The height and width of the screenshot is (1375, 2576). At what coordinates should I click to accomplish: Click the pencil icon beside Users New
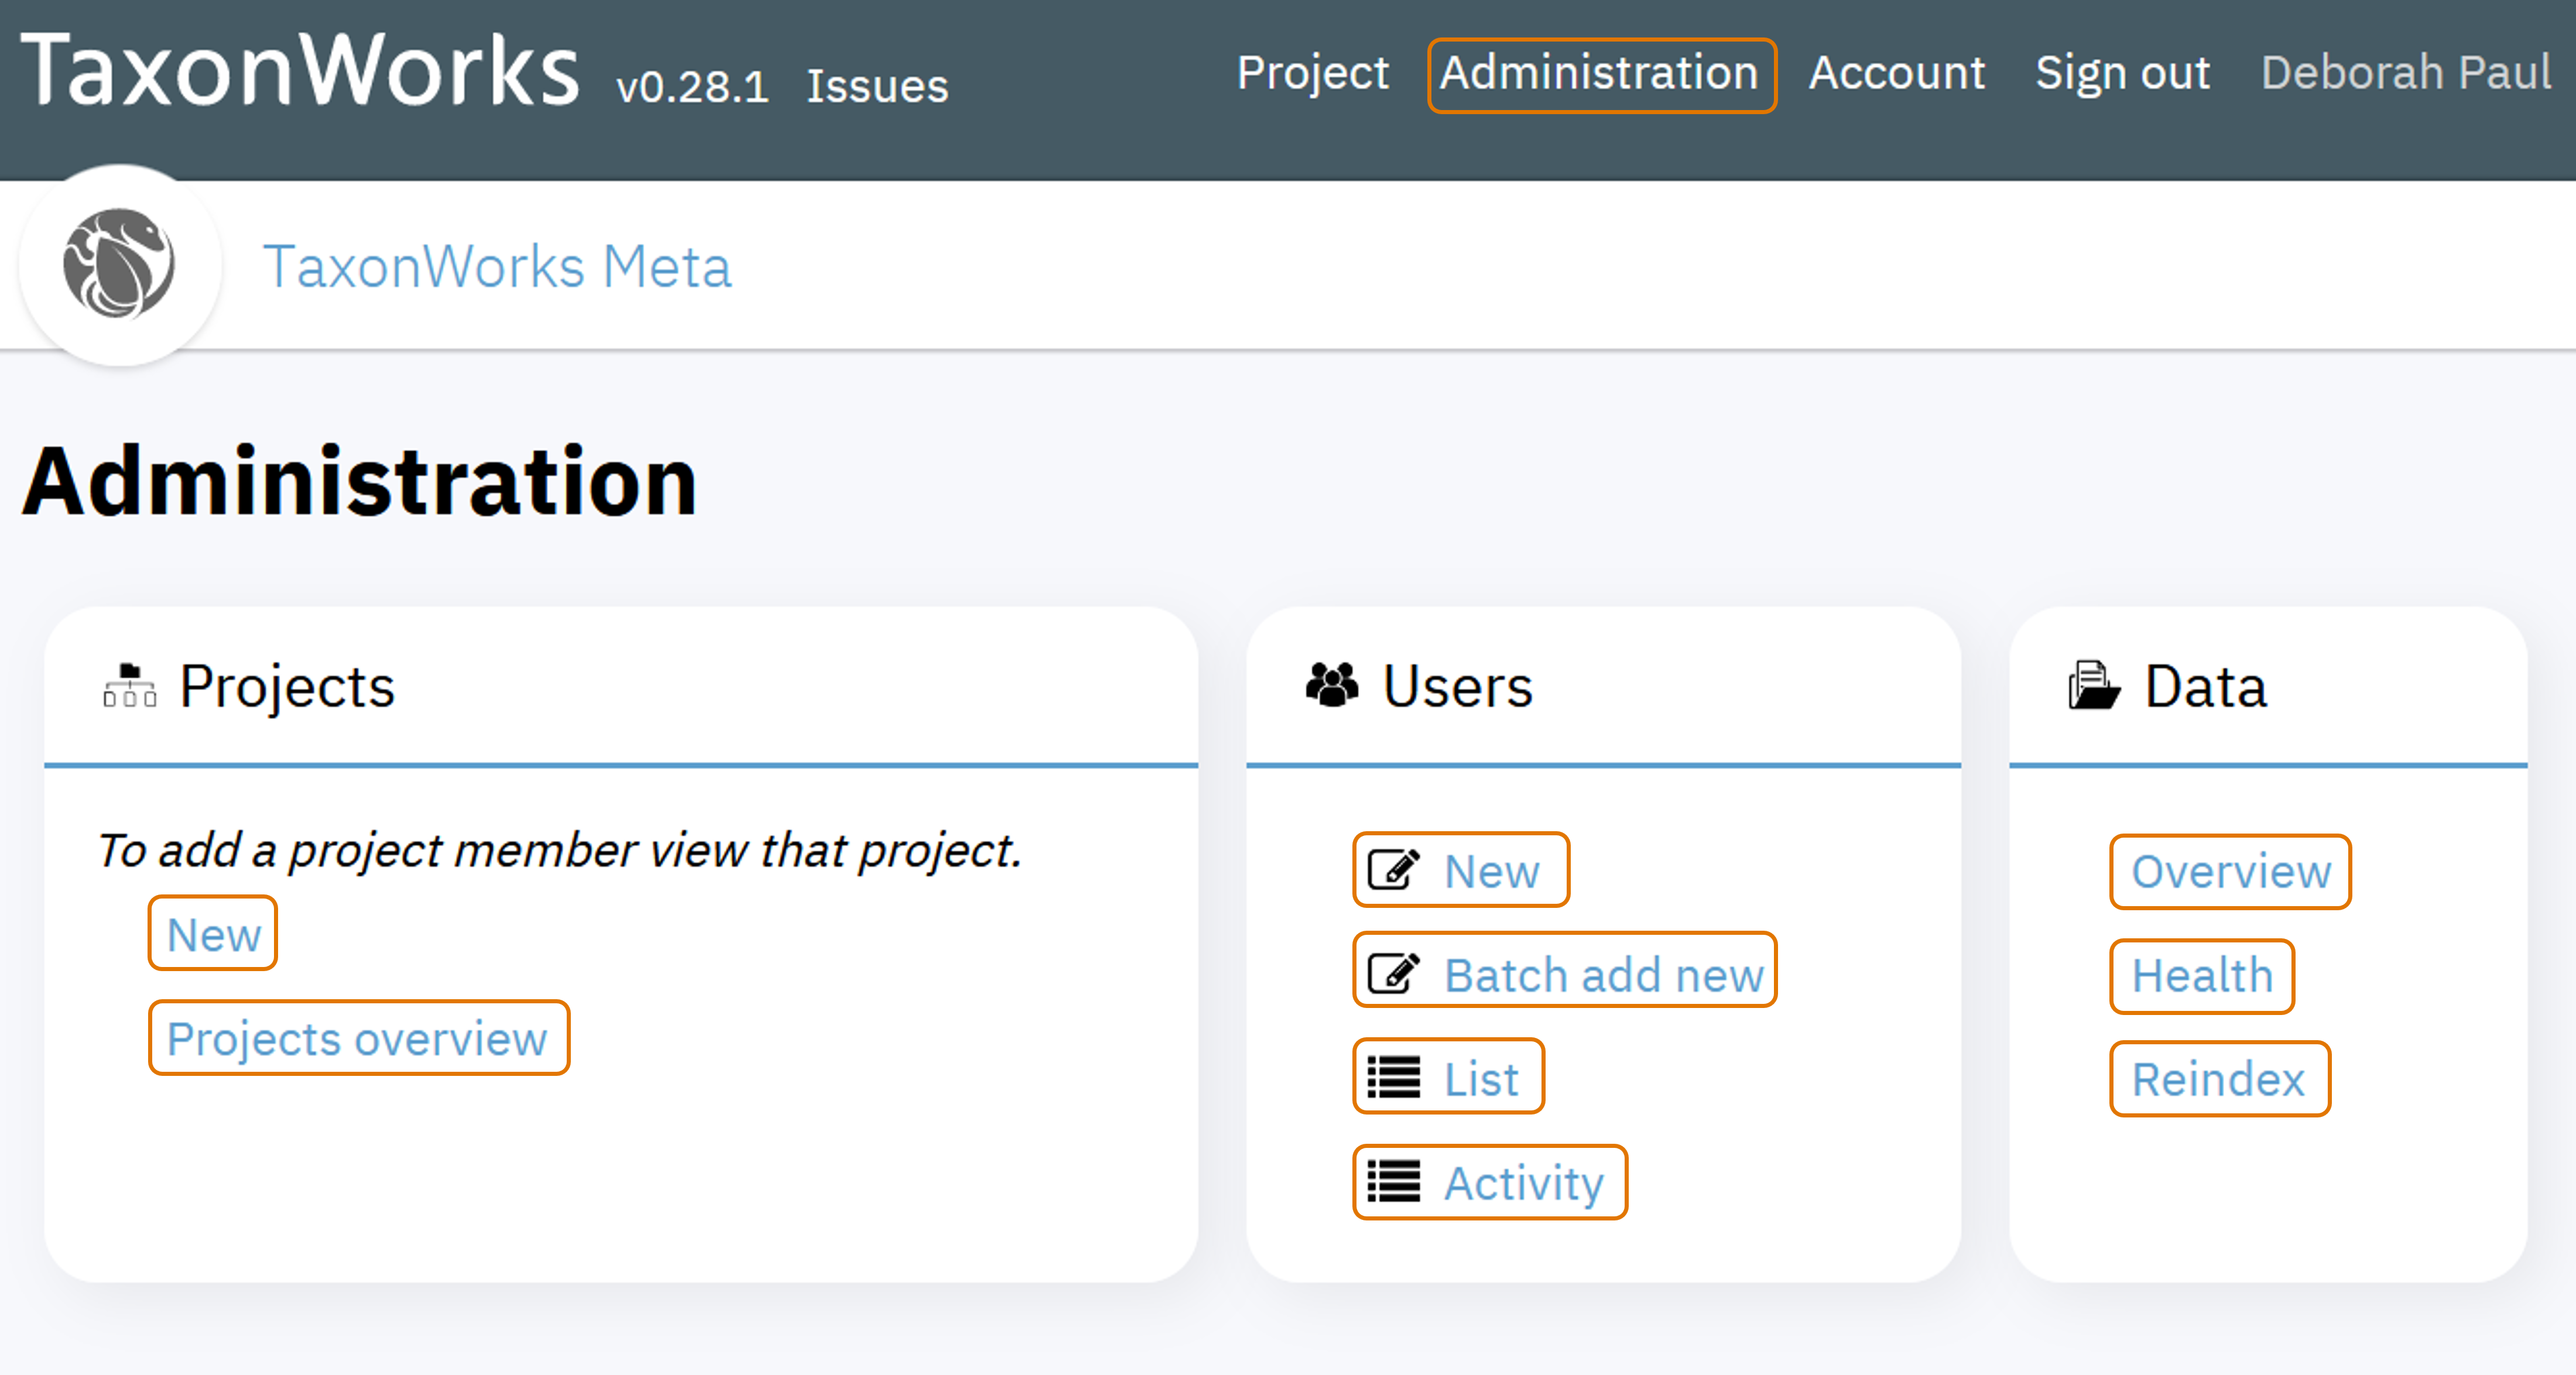(1393, 870)
